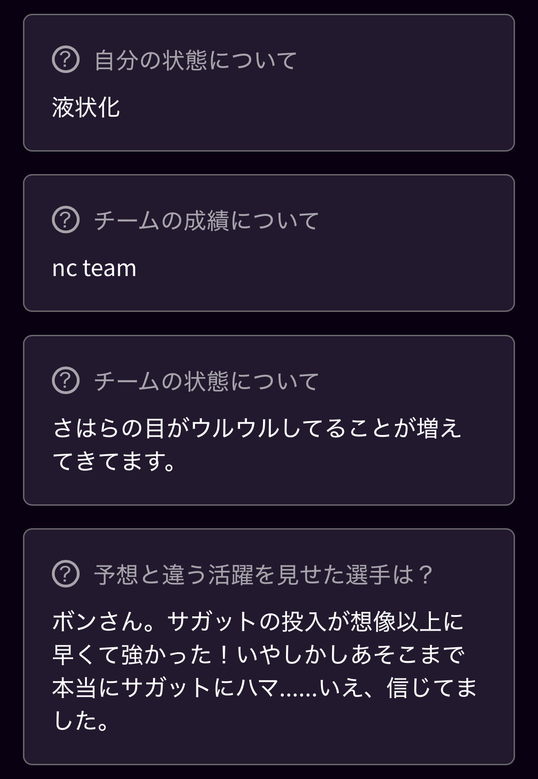Click the question mark icon beside 自分の状態について
This screenshot has width=538, height=779.
point(66,60)
